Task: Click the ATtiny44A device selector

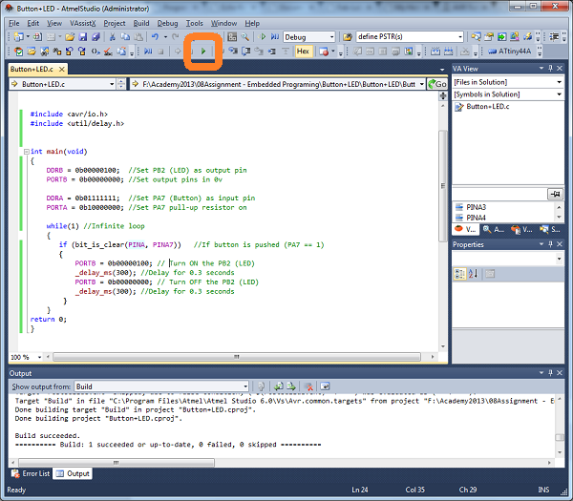Action: pyautogui.click(x=510, y=52)
